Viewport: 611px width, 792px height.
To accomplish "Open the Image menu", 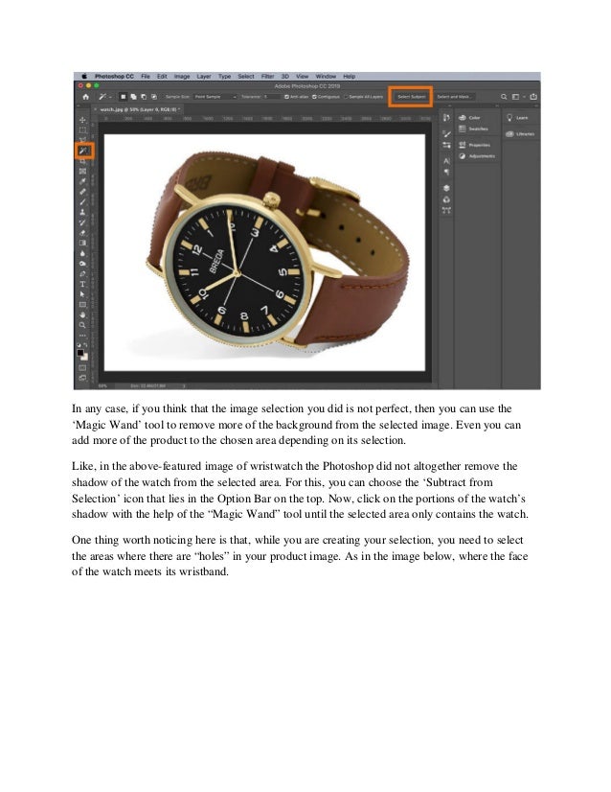I will (x=182, y=77).
